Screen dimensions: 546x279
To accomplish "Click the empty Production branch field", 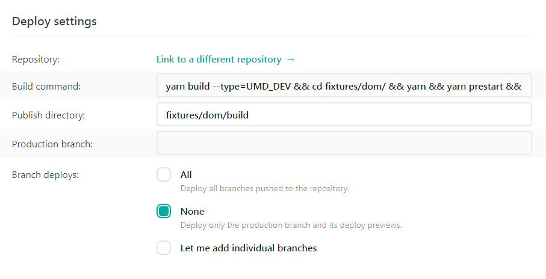I will pyautogui.click(x=344, y=143).
